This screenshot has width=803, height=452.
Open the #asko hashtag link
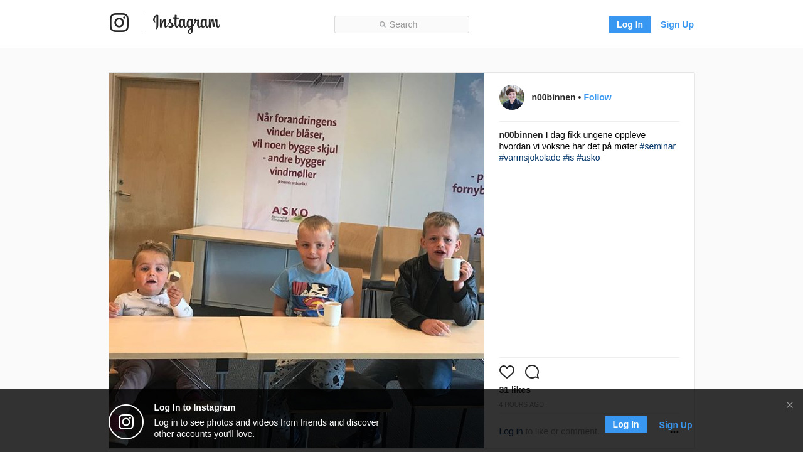tap(588, 158)
